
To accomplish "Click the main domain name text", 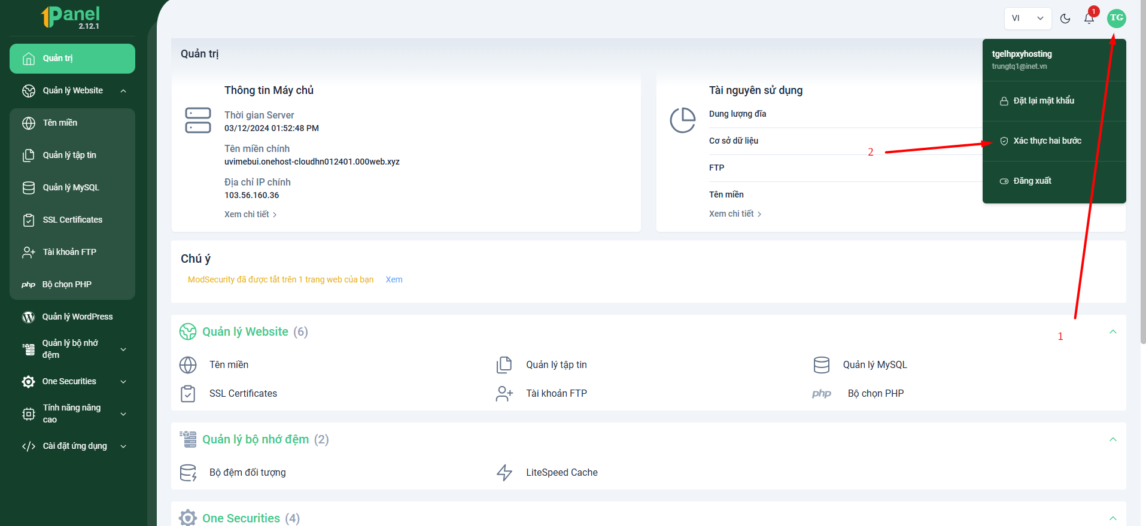I will pyautogui.click(x=312, y=162).
